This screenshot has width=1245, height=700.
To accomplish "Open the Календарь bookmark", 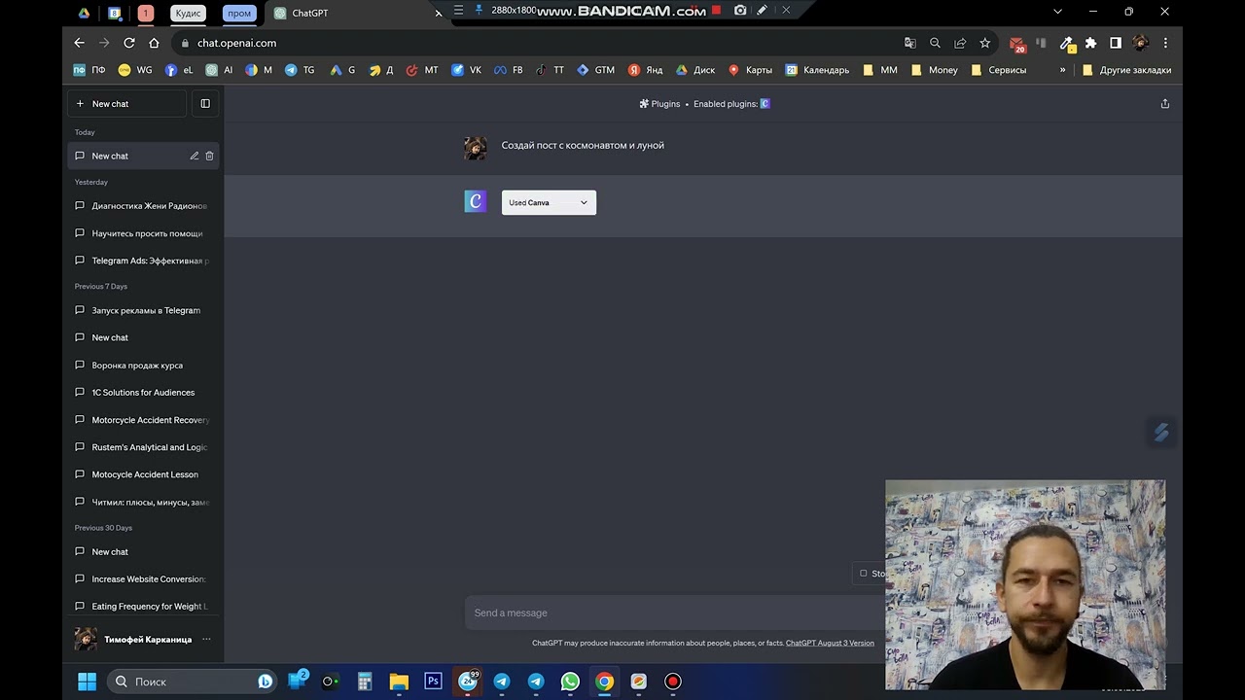I will [x=817, y=70].
